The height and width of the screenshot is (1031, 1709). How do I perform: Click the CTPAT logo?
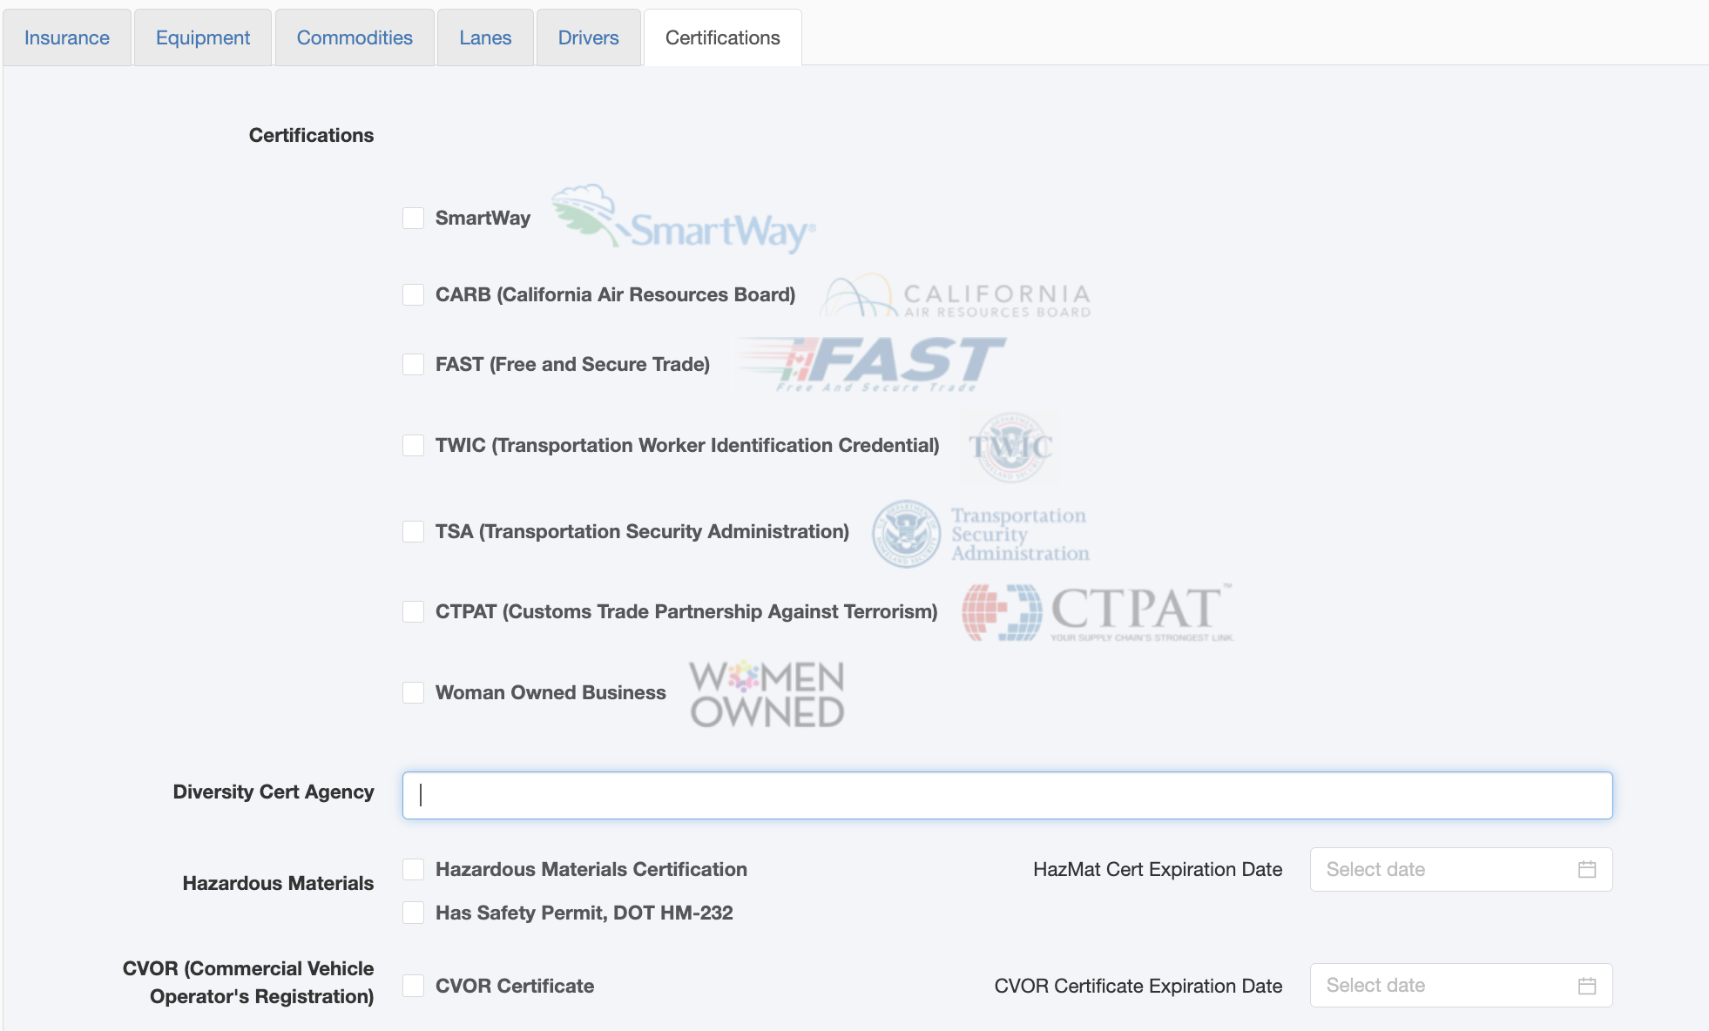tap(1098, 612)
